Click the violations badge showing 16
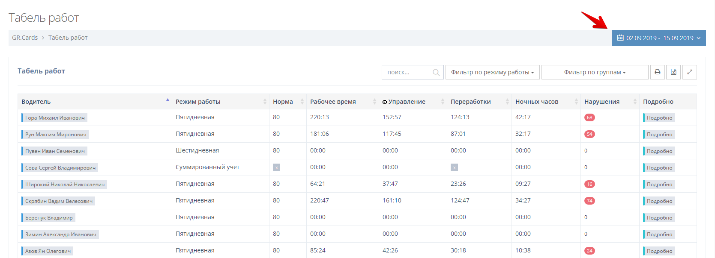The height and width of the screenshot is (258, 715). [x=589, y=184]
